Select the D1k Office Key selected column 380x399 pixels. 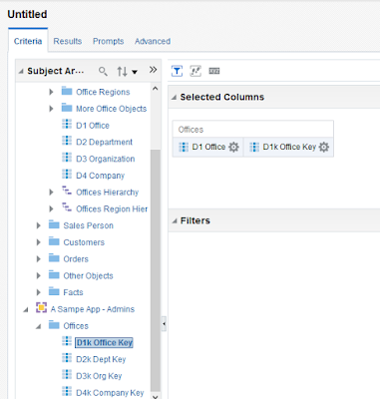pos(289,147)
